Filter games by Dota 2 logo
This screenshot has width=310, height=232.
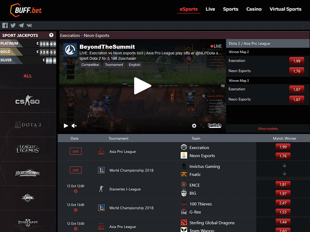pyautogui.click(x=28, y=125)
